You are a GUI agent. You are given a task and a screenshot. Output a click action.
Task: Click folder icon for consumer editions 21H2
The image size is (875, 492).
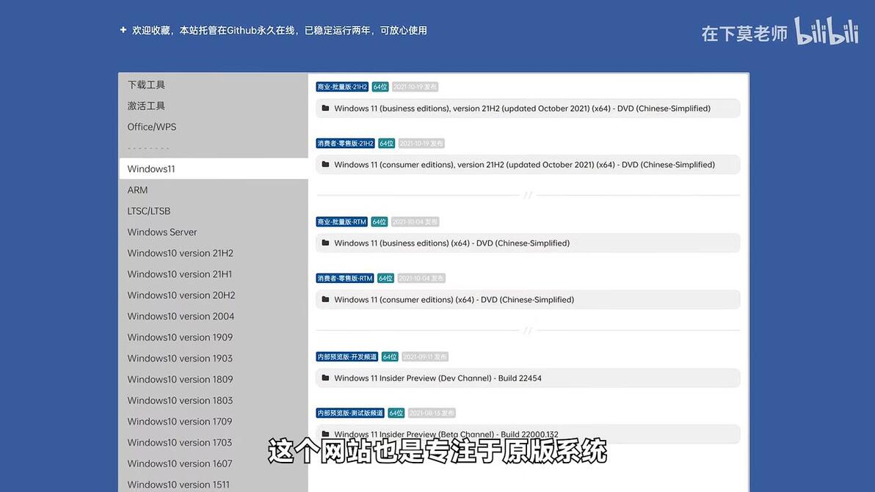[325, 164]
